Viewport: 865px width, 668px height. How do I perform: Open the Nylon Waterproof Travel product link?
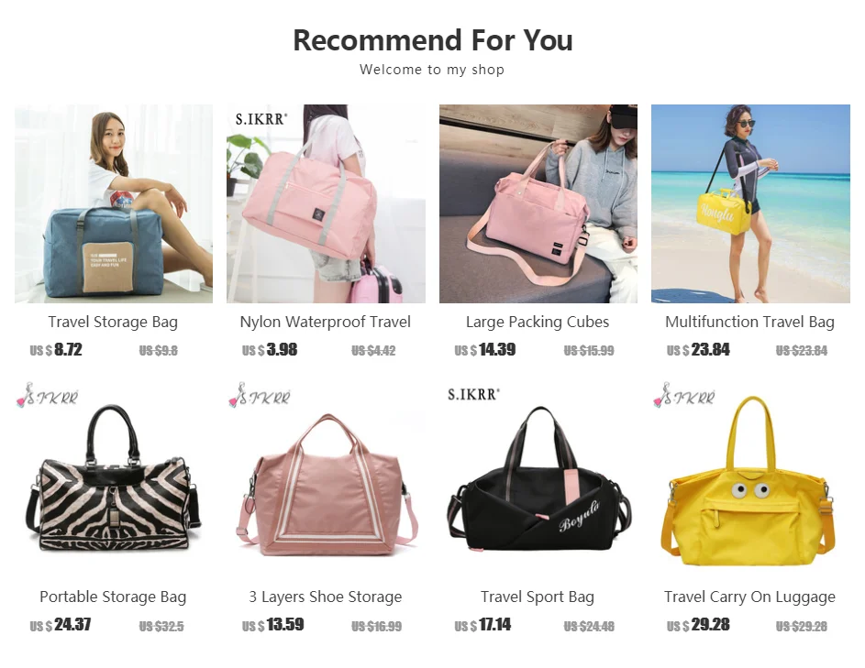(x=326, y=322)
